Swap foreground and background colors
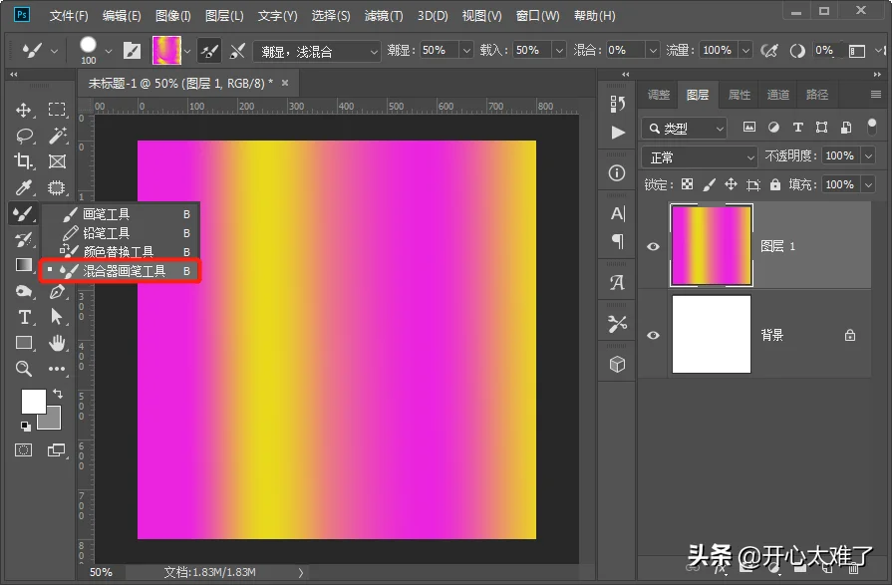 click(x=58, y=394)
